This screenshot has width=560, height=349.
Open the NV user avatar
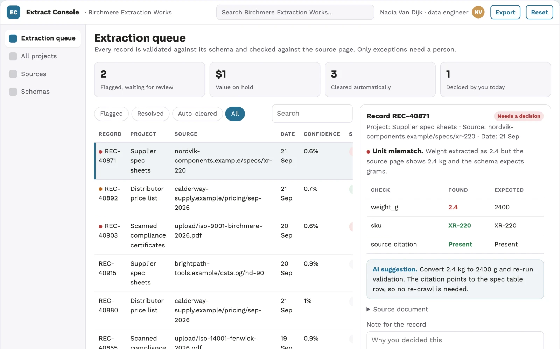pyautogui.click(x=478, y=12)
